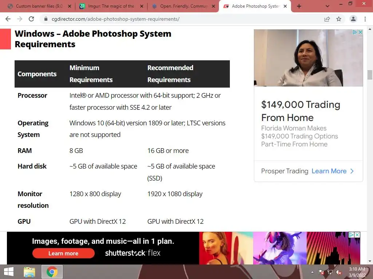Click the AdChoices icon on Shutterstock banner

click(x=351, y=235)
